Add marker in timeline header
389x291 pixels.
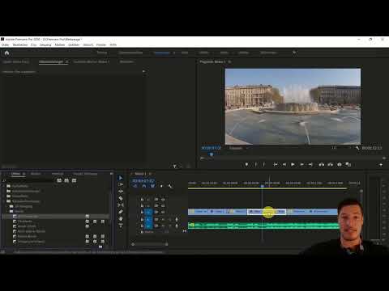click(161, 186)
